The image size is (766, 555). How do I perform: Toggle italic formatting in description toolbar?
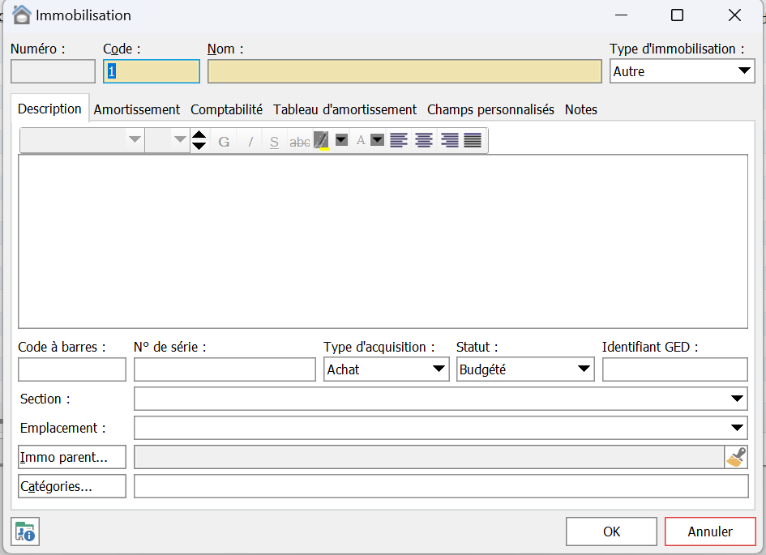pos(250,142)
